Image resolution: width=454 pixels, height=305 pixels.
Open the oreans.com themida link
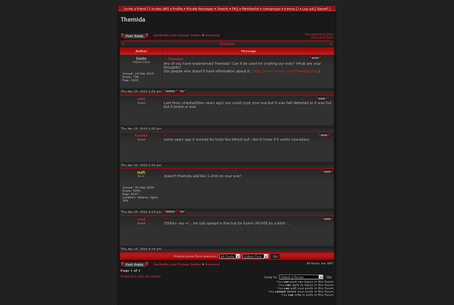(285, 71)
